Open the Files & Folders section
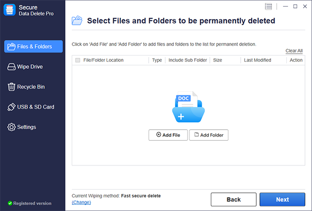Viewport: 312px width, 211px height. 33,47
